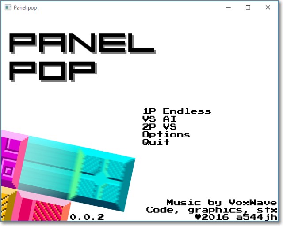Click the a544jh author credit

pos(256,217)
